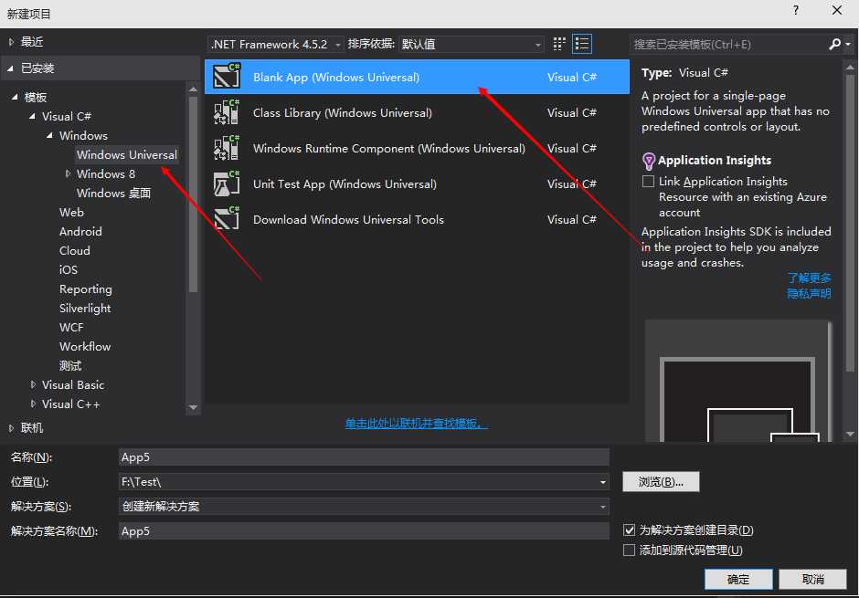Click the 确定 button
The height and width of the screenshot is (598, 859).
tap(738, 579)
